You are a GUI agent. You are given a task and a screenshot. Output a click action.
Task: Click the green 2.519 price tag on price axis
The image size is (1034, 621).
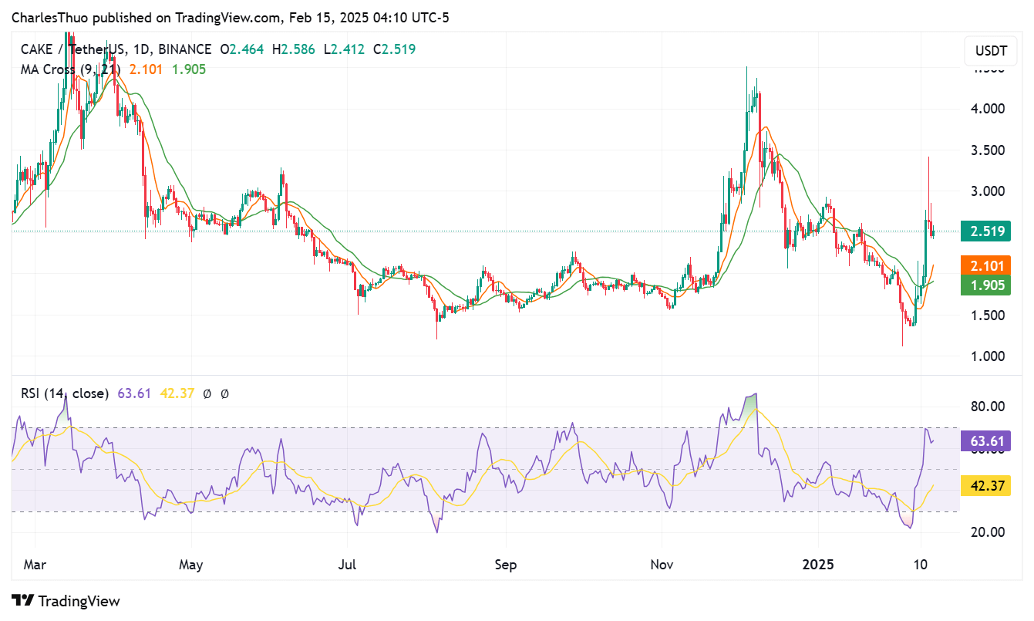[986, 231]
